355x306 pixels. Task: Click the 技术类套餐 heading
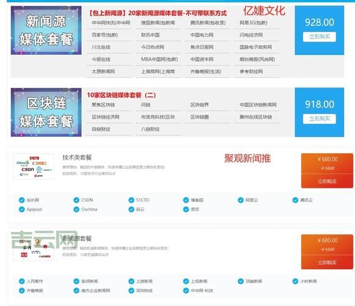click(77, 157)
